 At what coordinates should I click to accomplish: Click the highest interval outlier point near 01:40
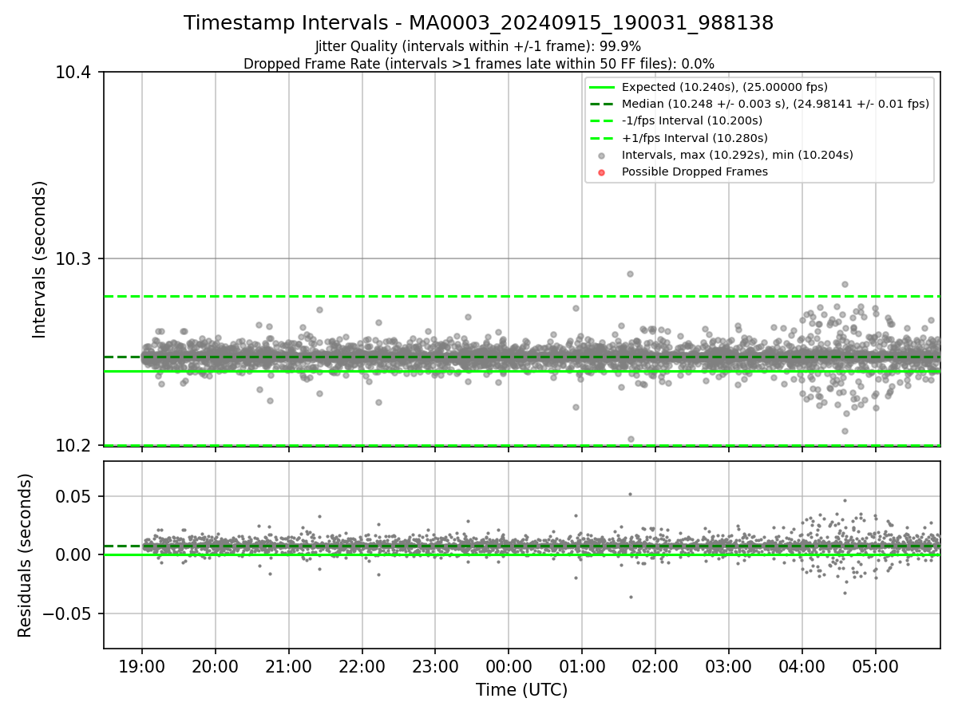point(630,274)
